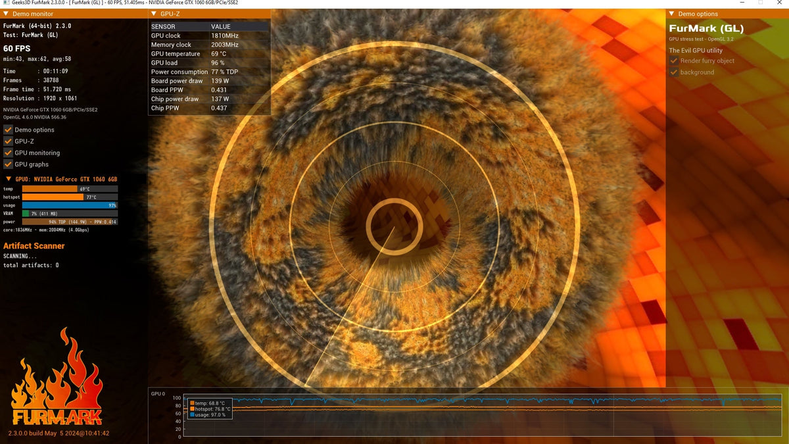The image size is (789, 444).
Task: Click the GPU 0 usage graph area
Action: [483, 417]
